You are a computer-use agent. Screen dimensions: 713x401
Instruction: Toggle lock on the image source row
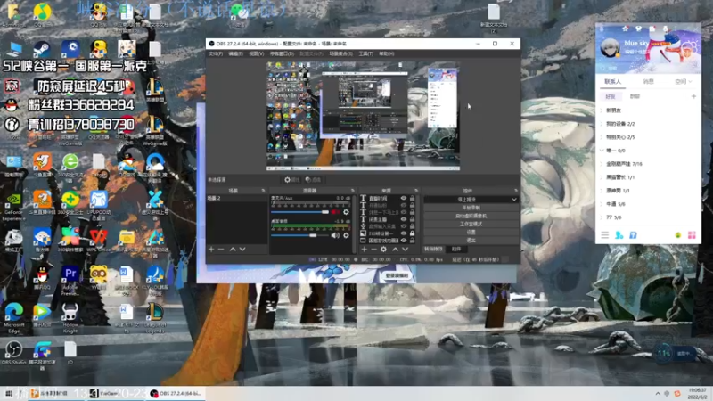(x=412, y=233)
